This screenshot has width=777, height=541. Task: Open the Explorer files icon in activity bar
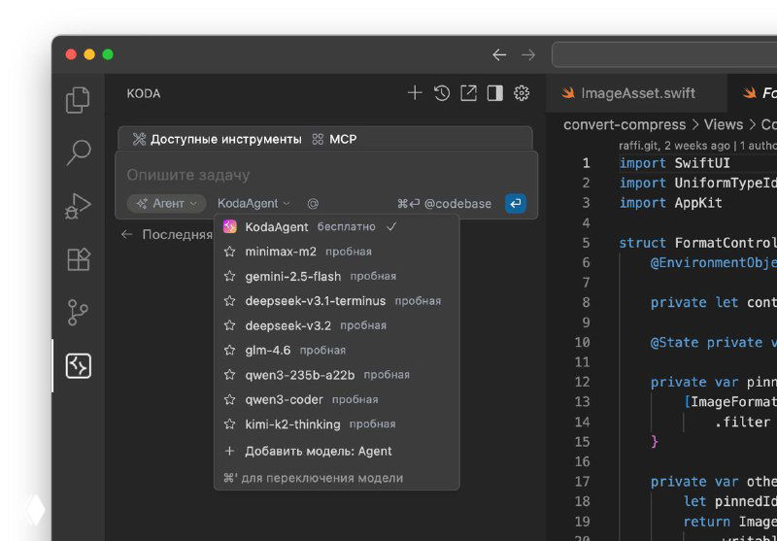point(78,100)
